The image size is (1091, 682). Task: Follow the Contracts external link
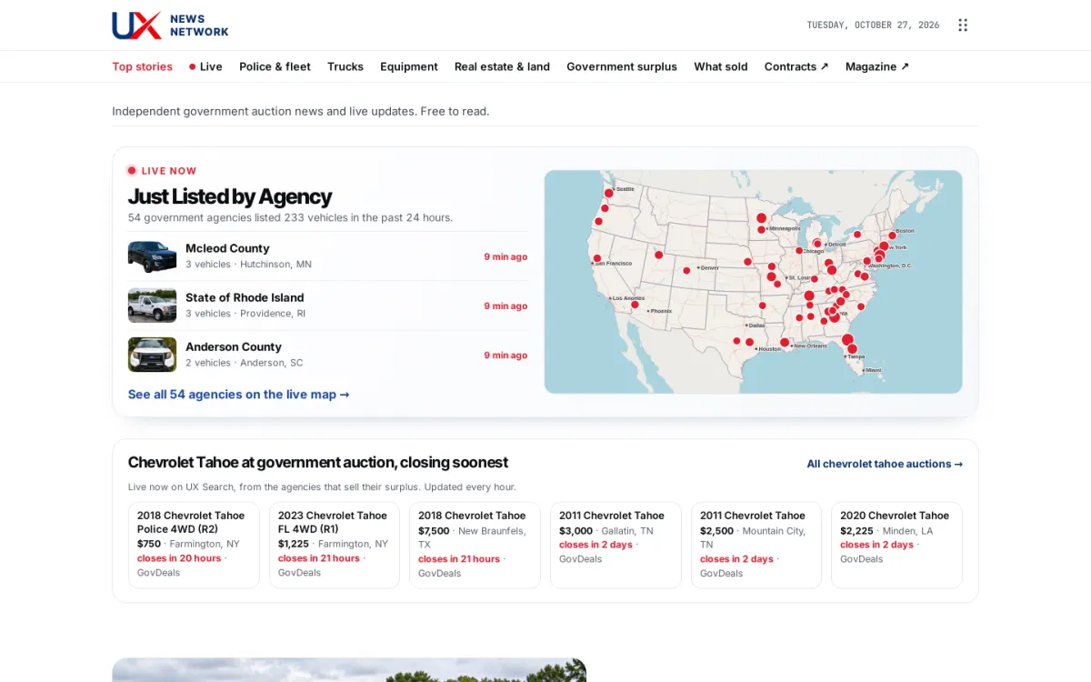click(796, 66)
